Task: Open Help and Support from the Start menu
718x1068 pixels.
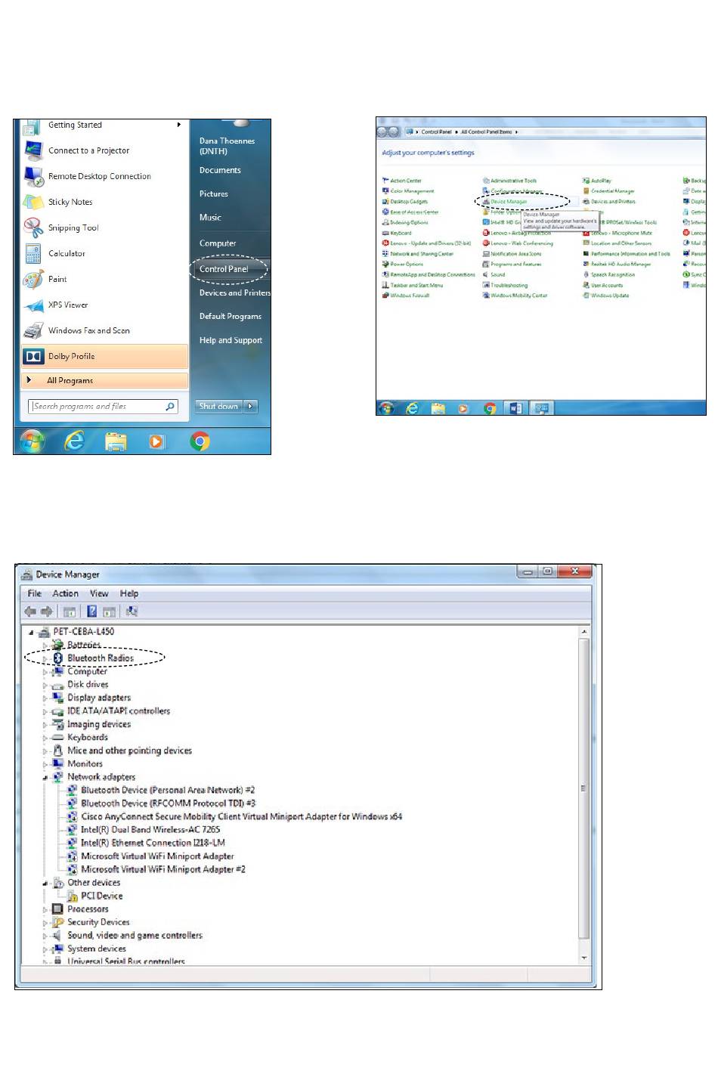Action: tap(231, 340)
